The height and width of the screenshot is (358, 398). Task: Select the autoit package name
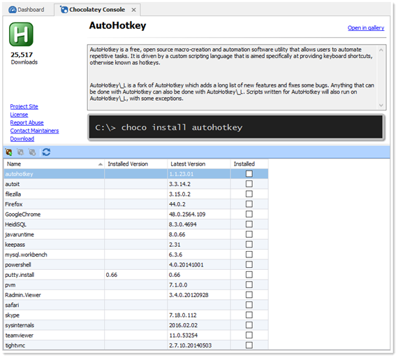(13, 184)
